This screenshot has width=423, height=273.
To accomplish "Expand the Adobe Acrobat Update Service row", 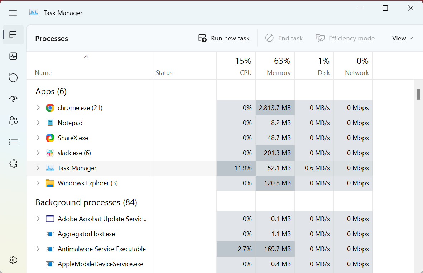I will tap(38, 219).
